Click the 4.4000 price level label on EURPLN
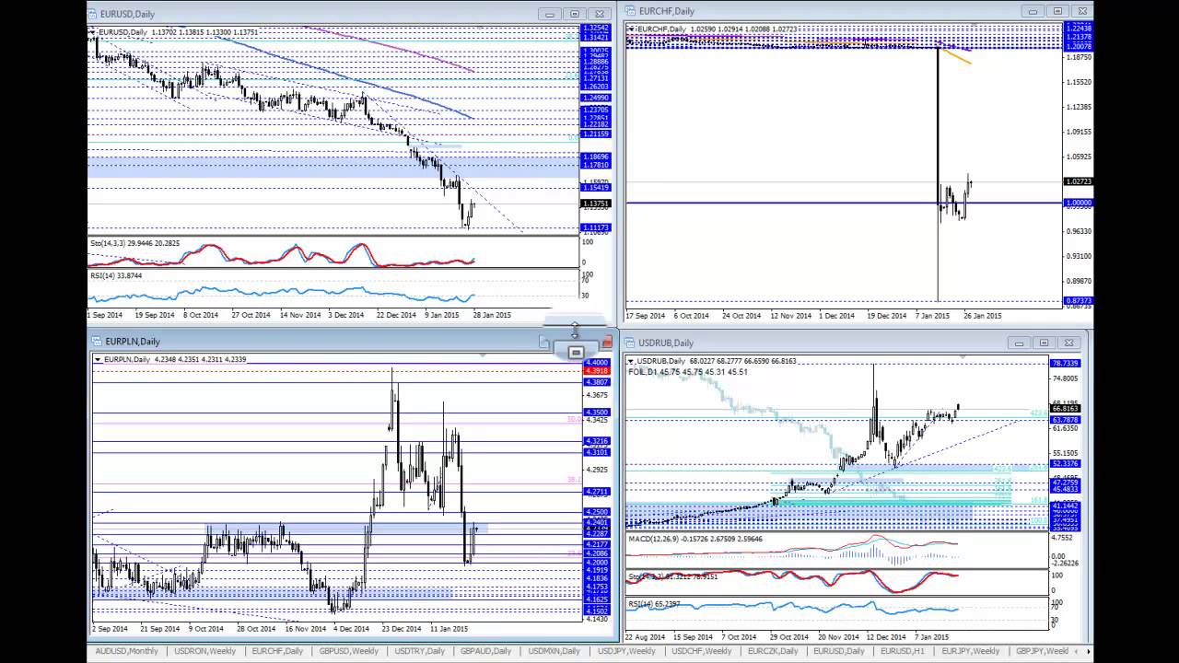This screenshot has width=1179, height=663. [x=596, y=363]
